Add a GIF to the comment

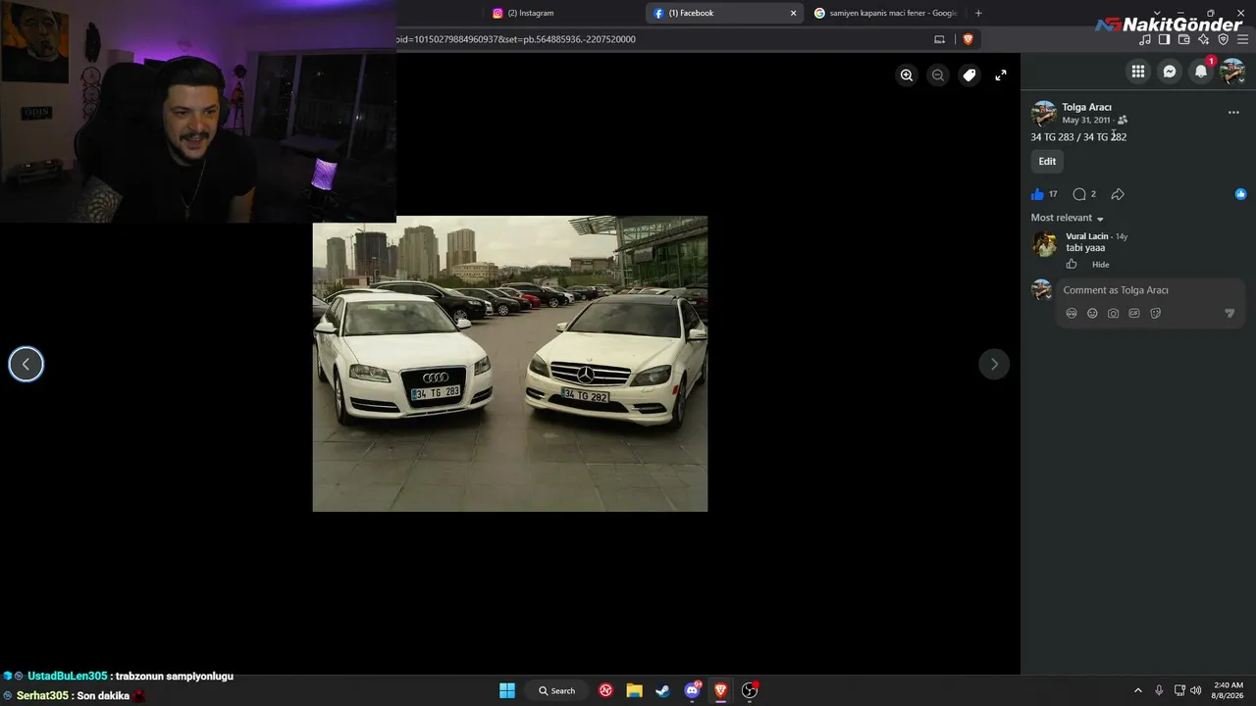pos(1134,314)
